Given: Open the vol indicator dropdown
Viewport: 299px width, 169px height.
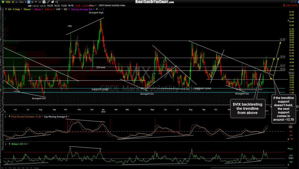Looking at the screenshot, I should [103, 9].
